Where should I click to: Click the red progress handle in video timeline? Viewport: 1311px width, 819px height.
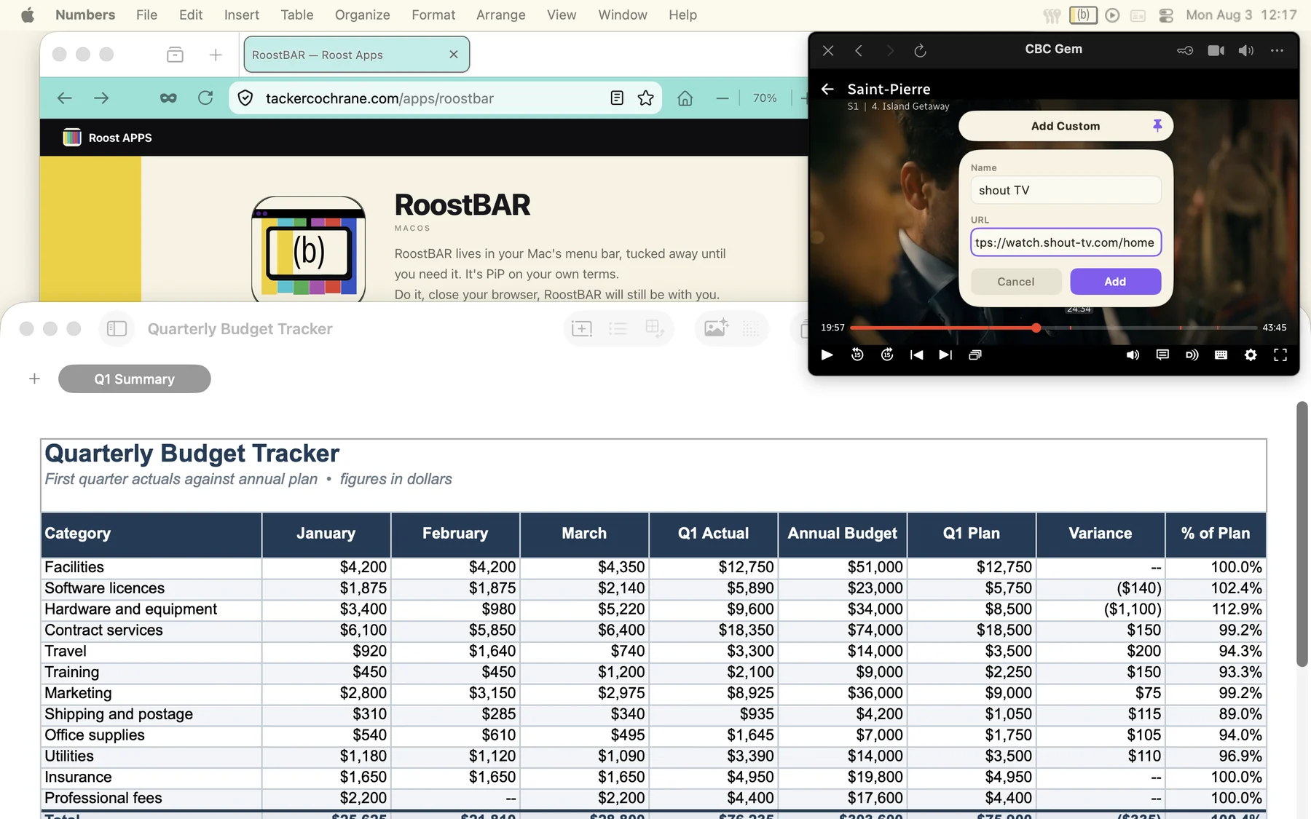click(x=1036, y=328)
